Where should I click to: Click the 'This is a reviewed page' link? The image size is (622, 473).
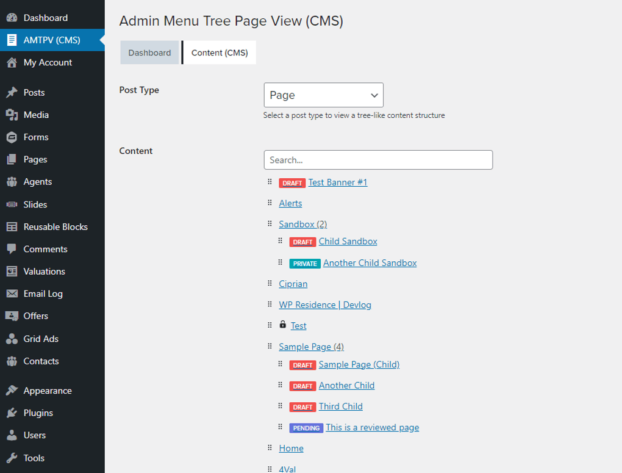[372, 427]
